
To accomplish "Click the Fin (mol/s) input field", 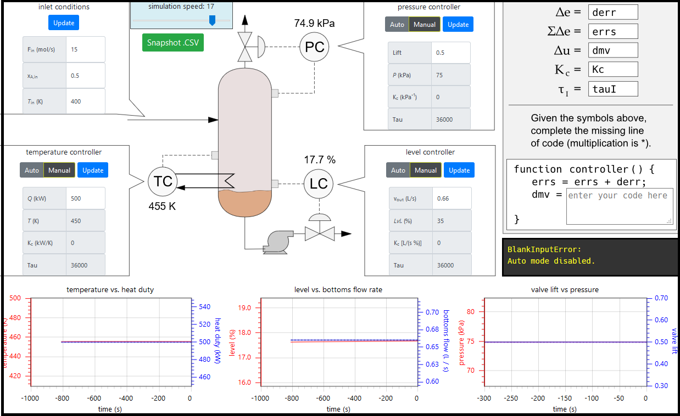I will 85,49.
